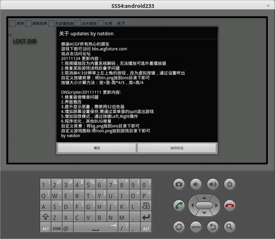The height and width of the screenshot is (239, 275).
Task: Toggle the 宽屏 checkbox
Action: pyautogui.click(x=13, y=24)
